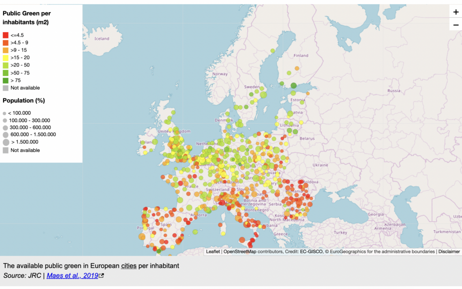Click the North Macedonia label on the map
The image size is (462, 289).
click(287, 220)
